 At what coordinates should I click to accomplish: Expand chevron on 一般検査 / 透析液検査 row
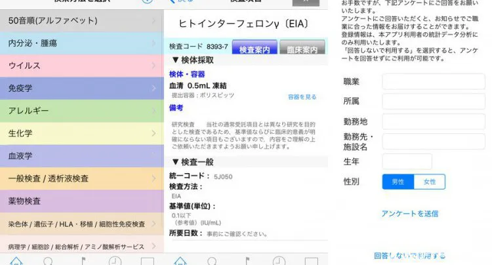pyautogui.click(x=154, y=178)
